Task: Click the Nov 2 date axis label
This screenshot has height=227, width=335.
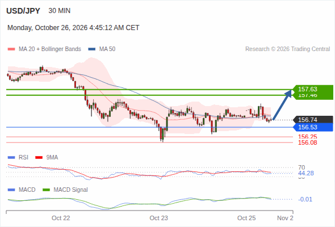Action: click(285, 218)
